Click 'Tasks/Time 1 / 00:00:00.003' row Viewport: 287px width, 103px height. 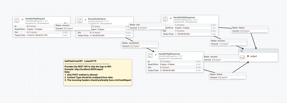(x=190, y=34)
